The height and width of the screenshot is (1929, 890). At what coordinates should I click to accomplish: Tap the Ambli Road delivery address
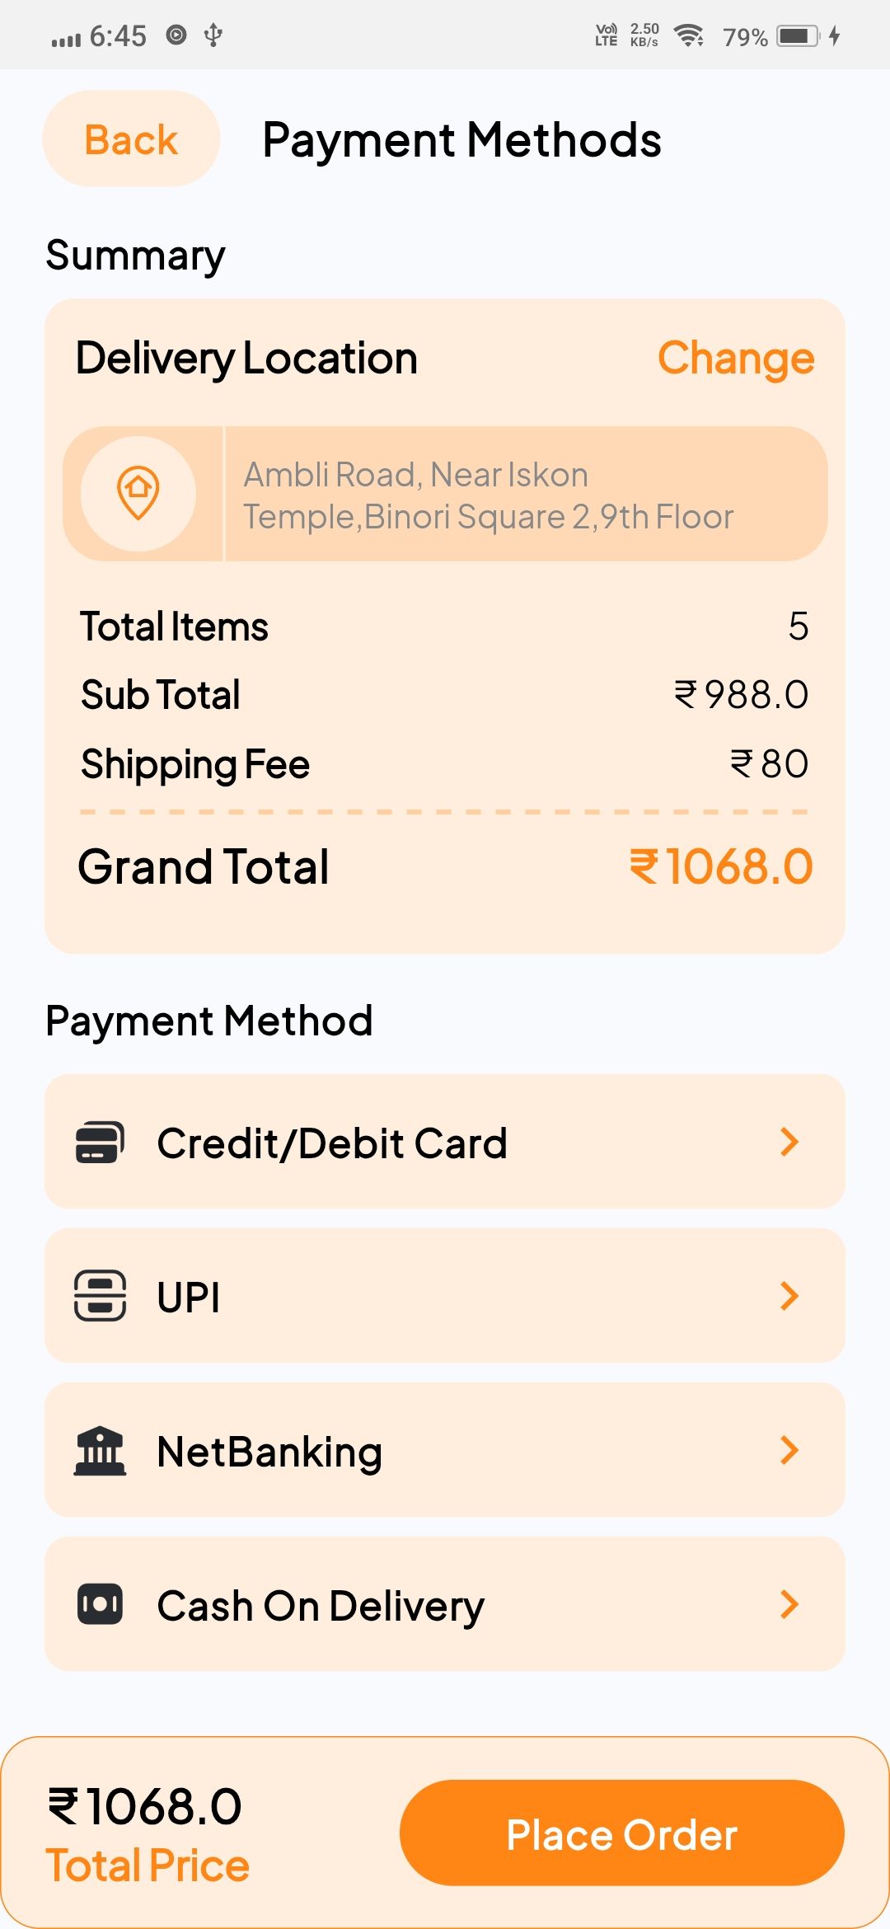pos(488,495)
